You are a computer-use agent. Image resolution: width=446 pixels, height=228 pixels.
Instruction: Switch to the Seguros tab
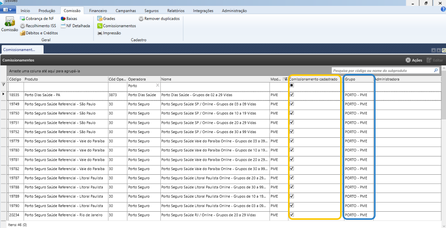(x=151, y=11)
